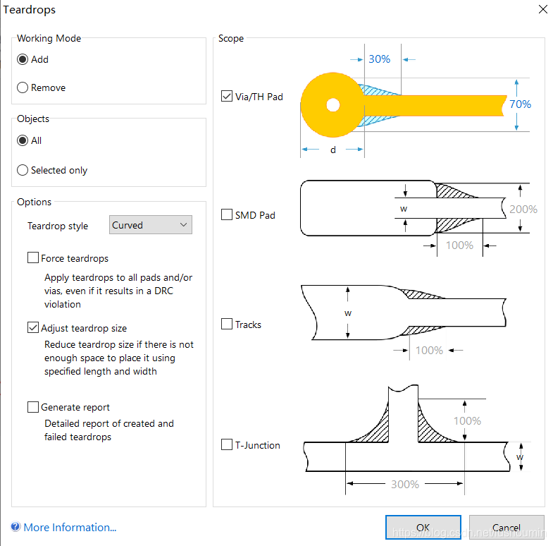Choose the All objects option
Screen dimensions: 553x546
(23, 141)
